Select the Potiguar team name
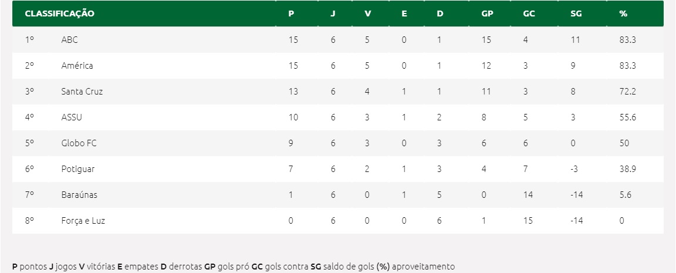Screen dimensions: 676x273 point(77,169)
